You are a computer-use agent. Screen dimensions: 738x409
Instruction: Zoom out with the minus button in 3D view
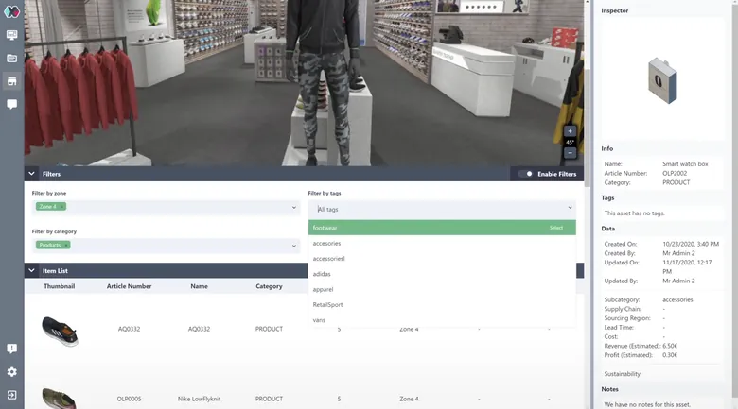point(570,153)
